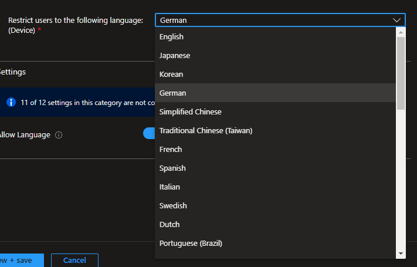Choose Traditional Chinese (Taiwan)
417x267 pixels.
205,130
